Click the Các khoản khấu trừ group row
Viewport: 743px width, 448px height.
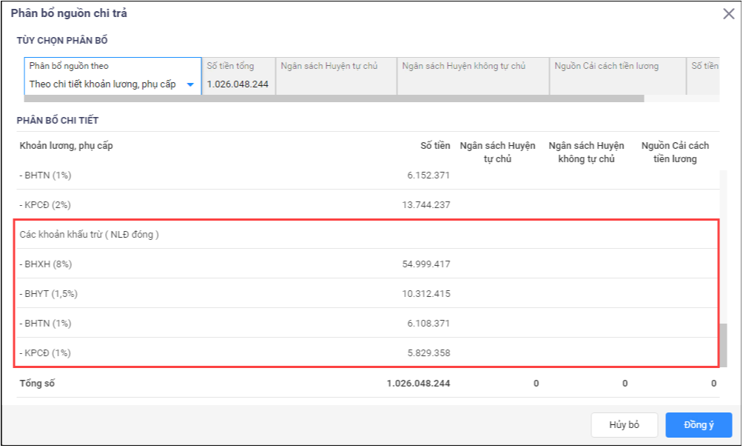(x=90, y=234)
